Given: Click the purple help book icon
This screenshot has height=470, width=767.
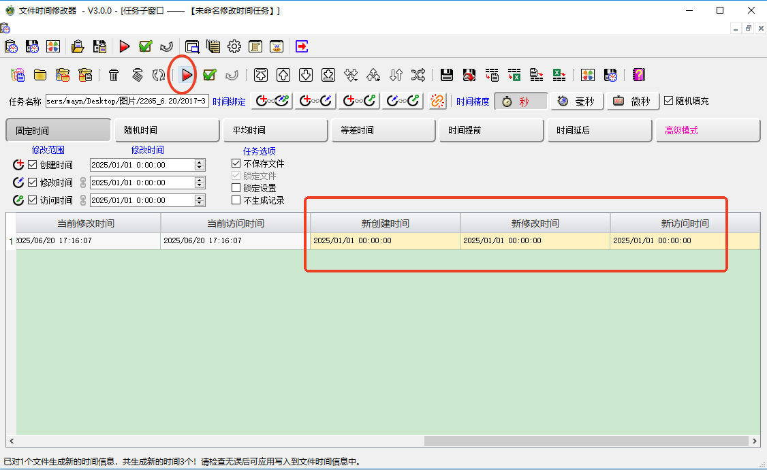Looking at the screenshot, I should click(638, 75).
